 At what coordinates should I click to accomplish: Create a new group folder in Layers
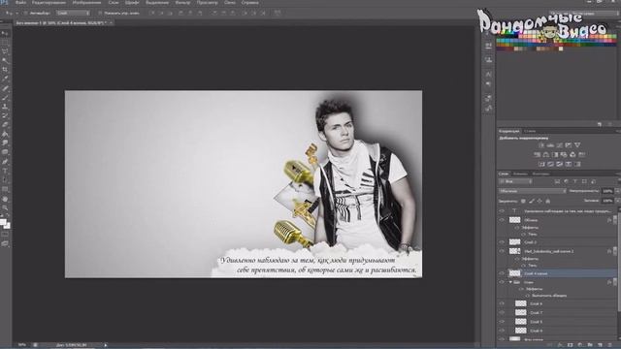[590, 345]
